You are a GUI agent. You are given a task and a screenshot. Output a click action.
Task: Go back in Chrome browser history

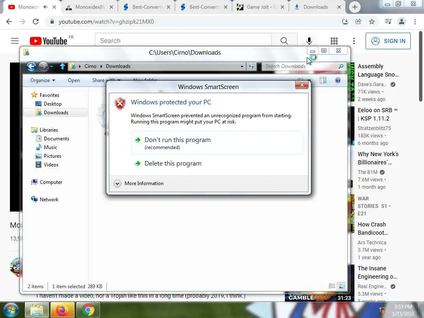9,22
